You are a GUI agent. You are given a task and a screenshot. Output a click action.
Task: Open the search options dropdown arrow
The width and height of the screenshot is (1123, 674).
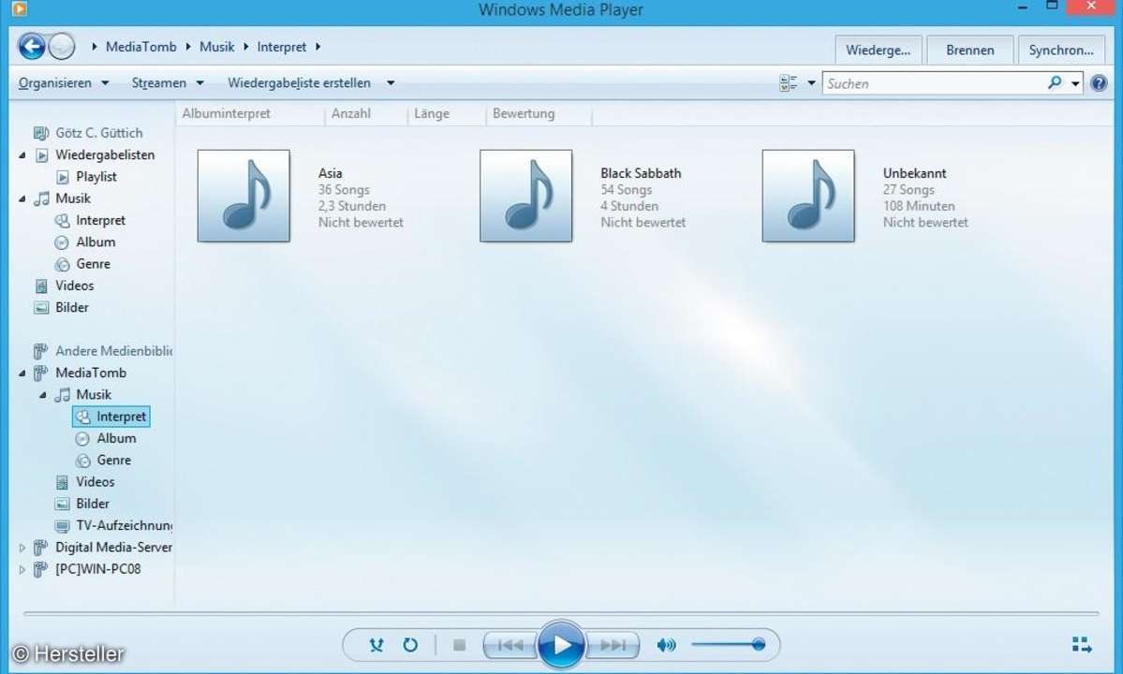1075,83
